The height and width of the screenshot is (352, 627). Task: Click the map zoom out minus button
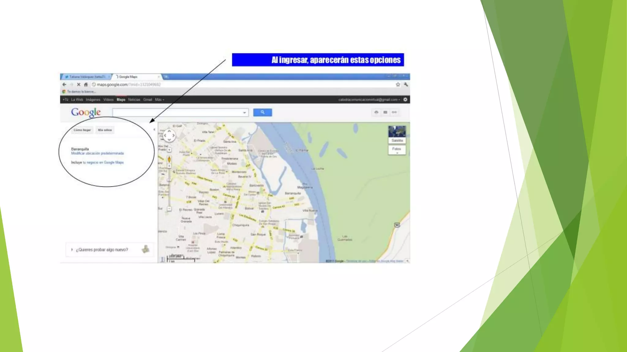click(x=169, y=209)
